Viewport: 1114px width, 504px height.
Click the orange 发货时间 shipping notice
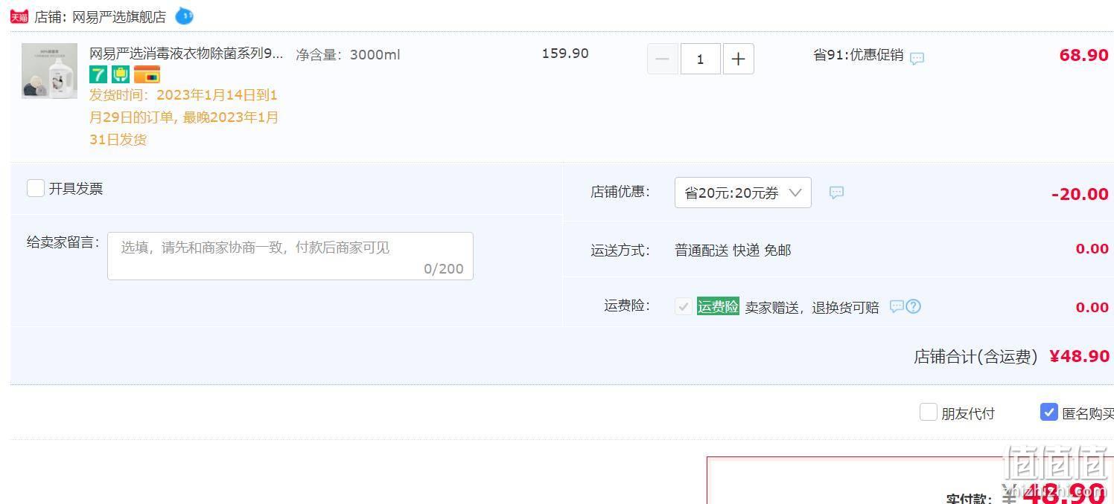(184, 117)
